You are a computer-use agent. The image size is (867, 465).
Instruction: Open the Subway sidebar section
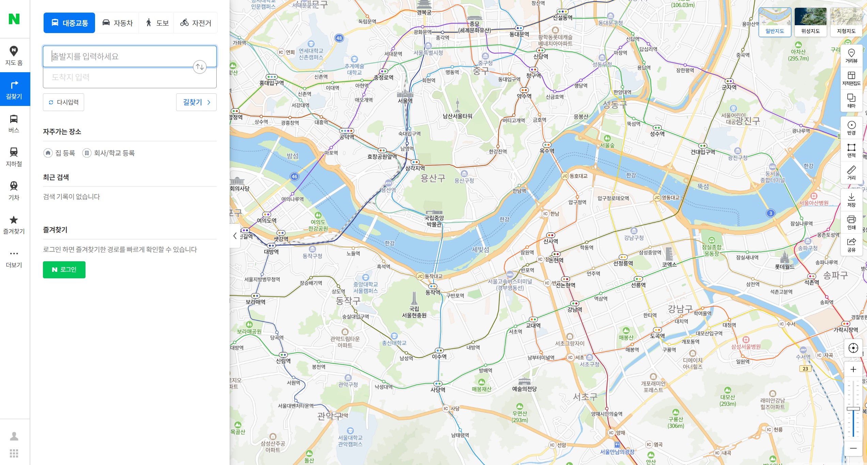tap(14, 157)
